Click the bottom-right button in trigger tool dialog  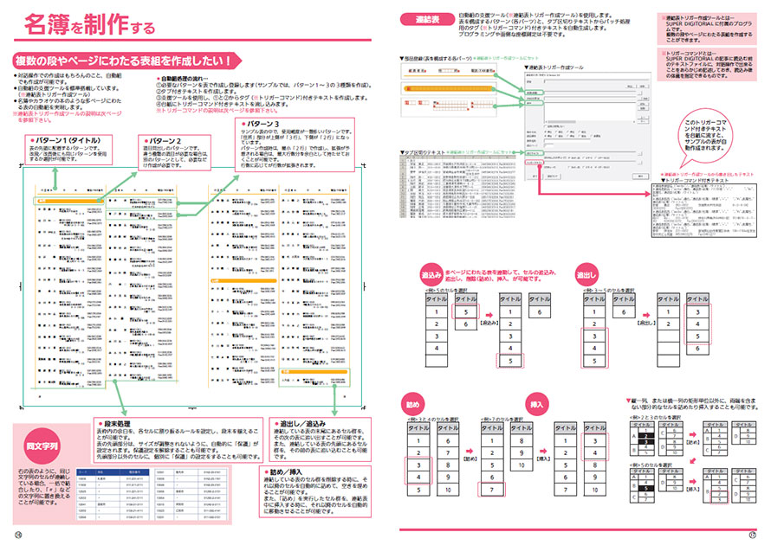pos(639,176)
